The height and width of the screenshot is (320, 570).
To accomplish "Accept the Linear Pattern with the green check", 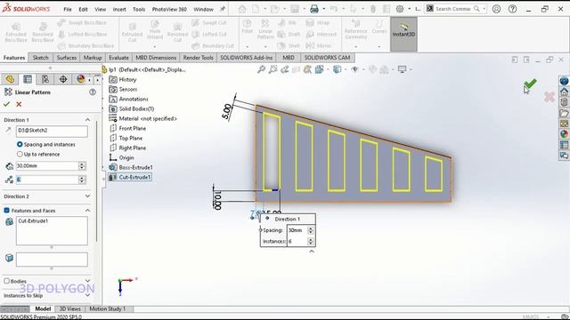I will click(6, 105).
